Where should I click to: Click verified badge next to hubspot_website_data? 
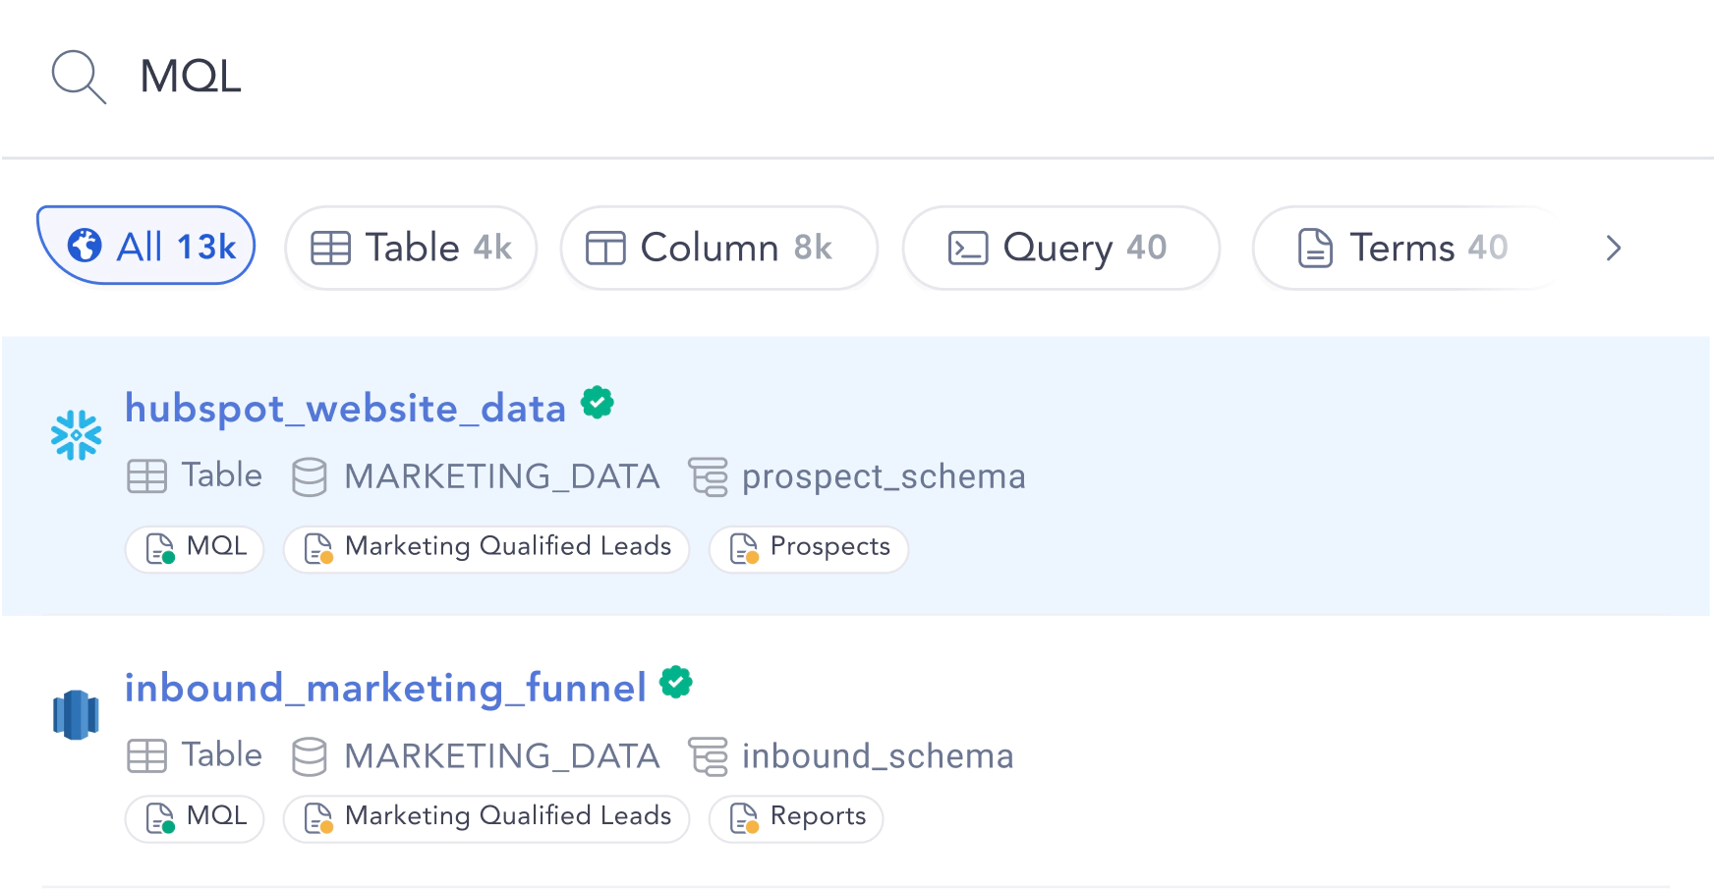tap(597, 402)
